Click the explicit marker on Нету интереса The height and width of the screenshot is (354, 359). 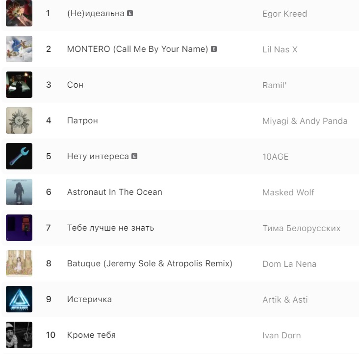[x=134, y=157]
